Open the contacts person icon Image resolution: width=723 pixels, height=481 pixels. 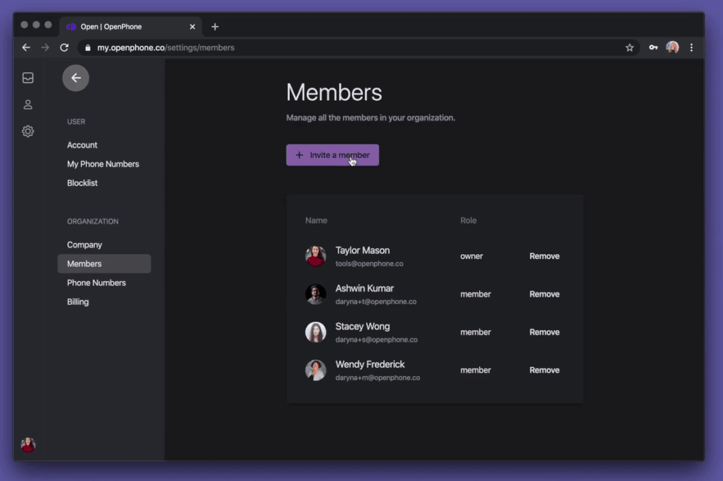pyautogui.click(x=28, y=104)
